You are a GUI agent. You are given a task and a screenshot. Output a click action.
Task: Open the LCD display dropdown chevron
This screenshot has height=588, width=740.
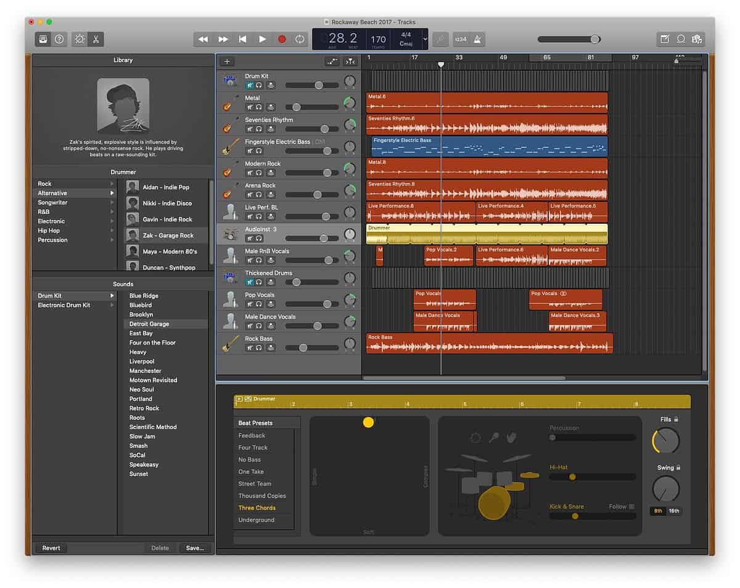tap(424, 39)
